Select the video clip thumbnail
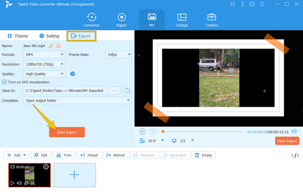 click(29, 175)
